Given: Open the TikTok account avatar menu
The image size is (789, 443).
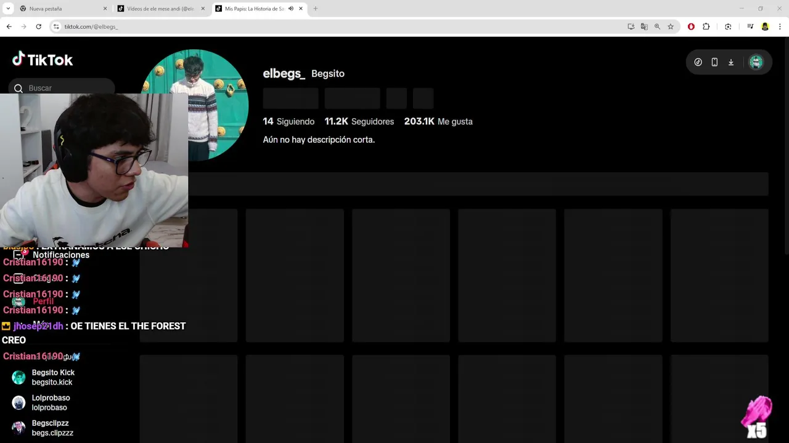Looking at the screenshot, I should [x=756, y=62].
